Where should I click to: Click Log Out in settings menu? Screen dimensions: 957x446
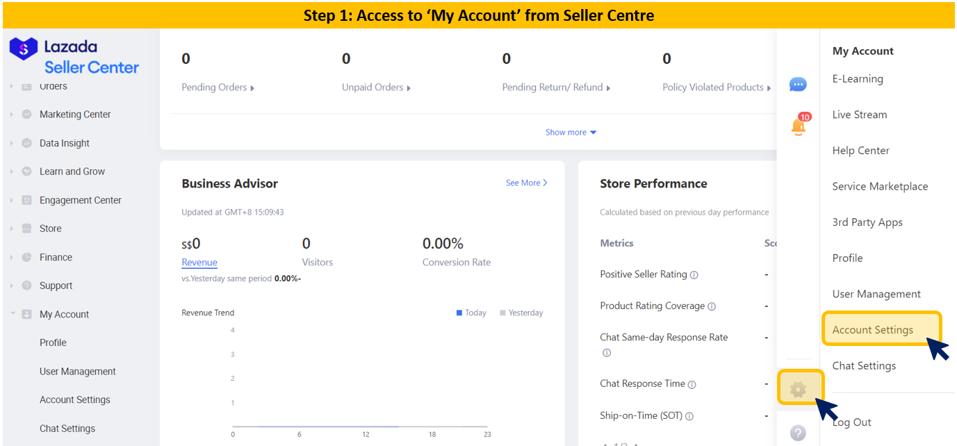click(x=852, y=422)
